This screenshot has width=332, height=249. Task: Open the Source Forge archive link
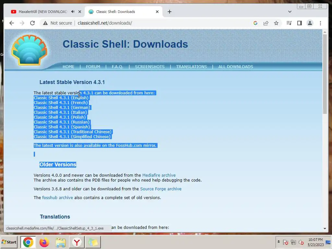[161, 189]
